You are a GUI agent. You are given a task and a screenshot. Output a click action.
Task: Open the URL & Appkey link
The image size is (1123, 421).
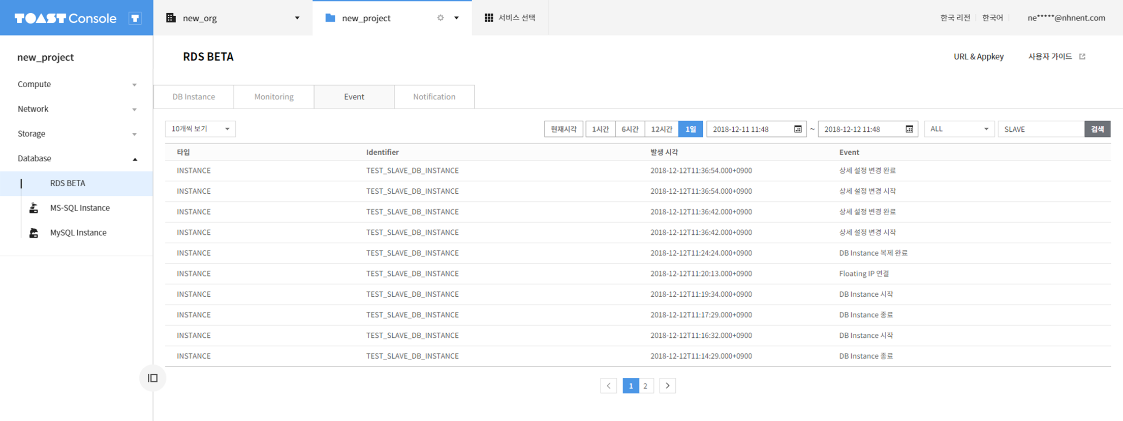[979, 56]
